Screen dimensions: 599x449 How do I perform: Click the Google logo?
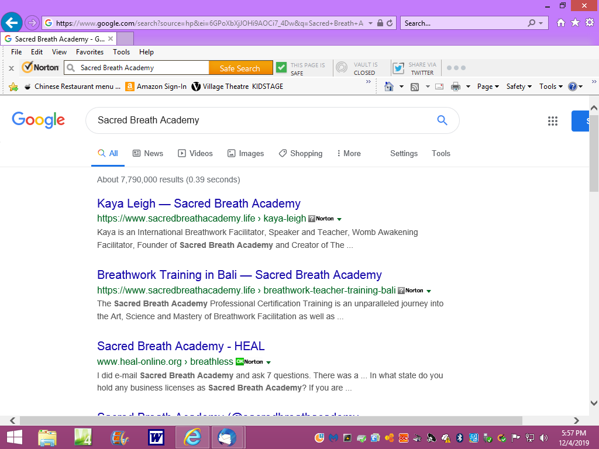[x=38, y=120]
